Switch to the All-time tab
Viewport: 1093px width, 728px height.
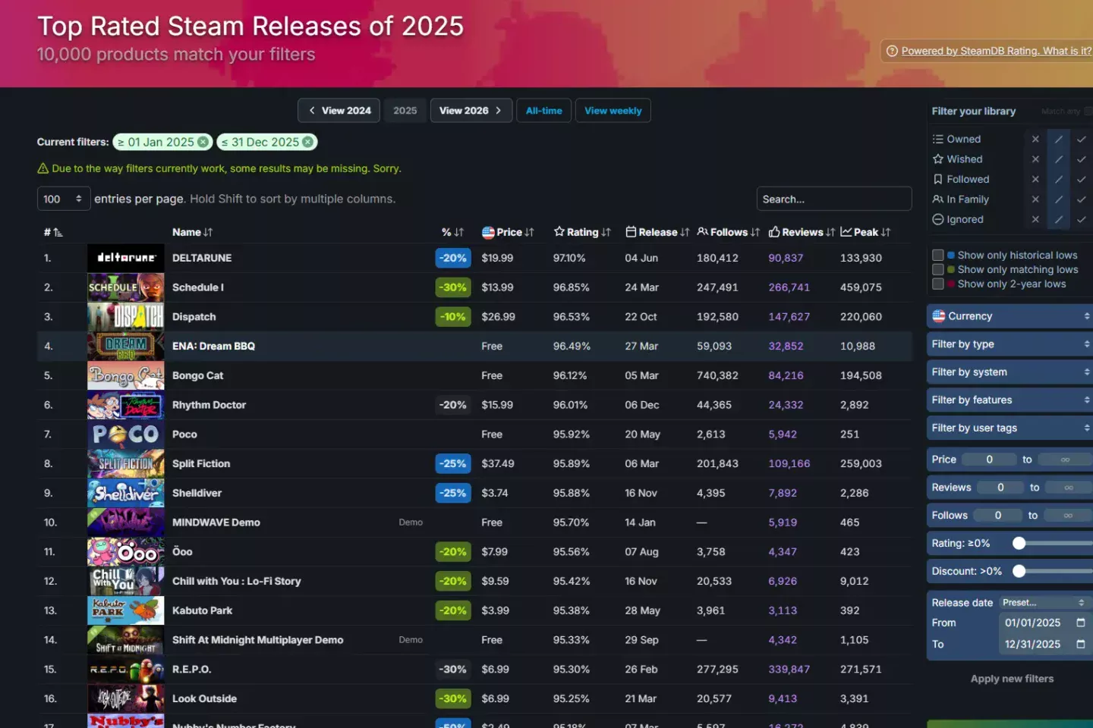[x=543, y=110]
